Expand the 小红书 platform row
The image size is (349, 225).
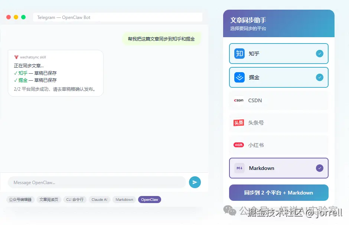click(278, 145)
